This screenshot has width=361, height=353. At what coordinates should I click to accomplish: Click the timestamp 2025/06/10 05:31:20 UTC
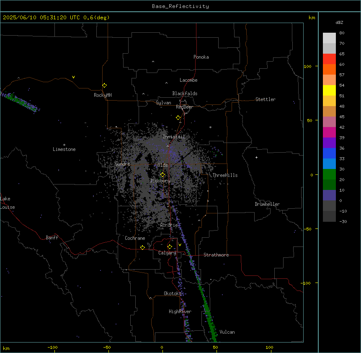pyautogui.click(x=42, y=18)
